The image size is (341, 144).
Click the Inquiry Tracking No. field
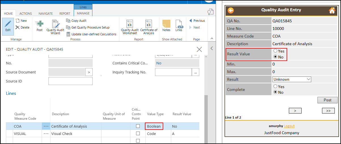(173, 72)
